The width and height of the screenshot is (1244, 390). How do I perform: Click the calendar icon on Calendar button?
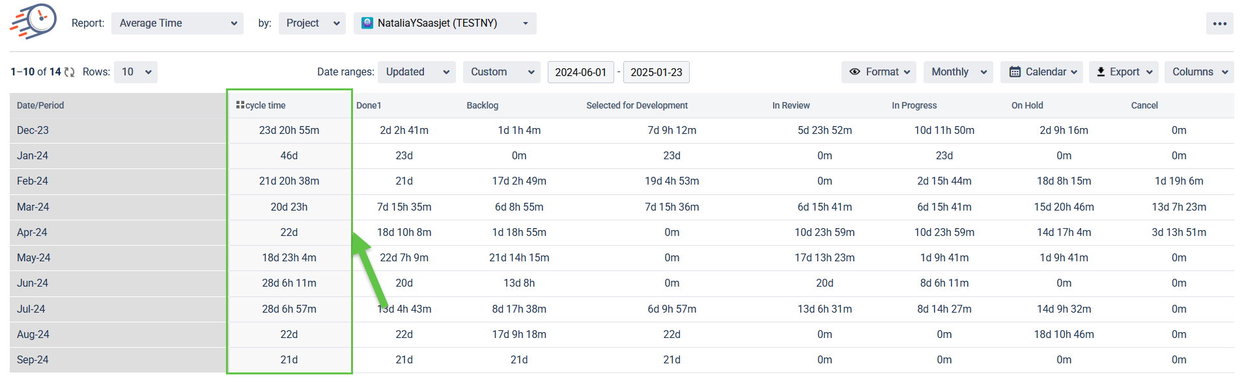[x=1015, y=72]
